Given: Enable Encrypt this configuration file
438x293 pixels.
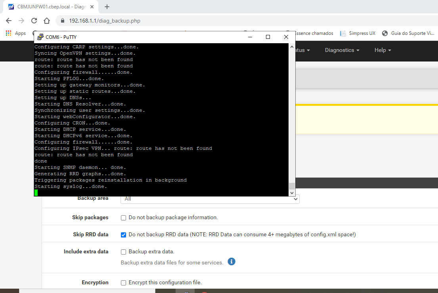Looking at the screenshot, I should pos(123,283).
